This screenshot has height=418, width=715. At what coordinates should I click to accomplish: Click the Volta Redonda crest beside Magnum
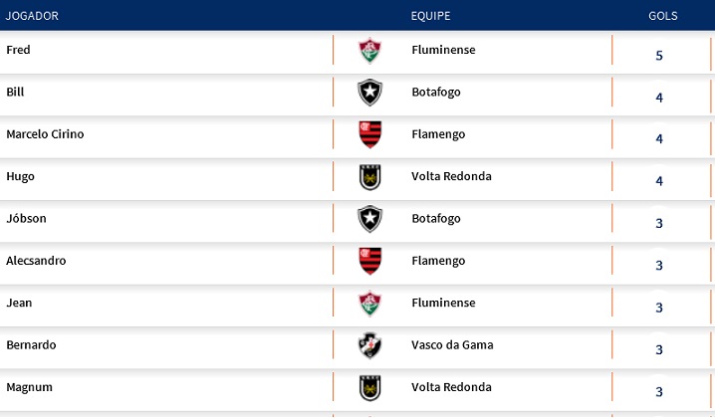(370, 387)
